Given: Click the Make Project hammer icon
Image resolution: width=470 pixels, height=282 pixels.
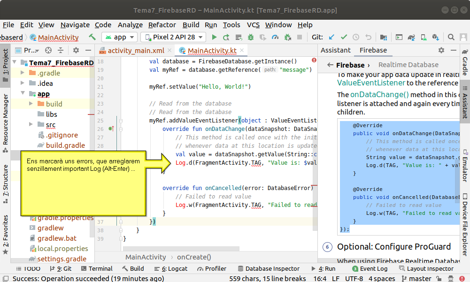Looking at the screenshot, I should pyautogui.click(x=92, y=37).
